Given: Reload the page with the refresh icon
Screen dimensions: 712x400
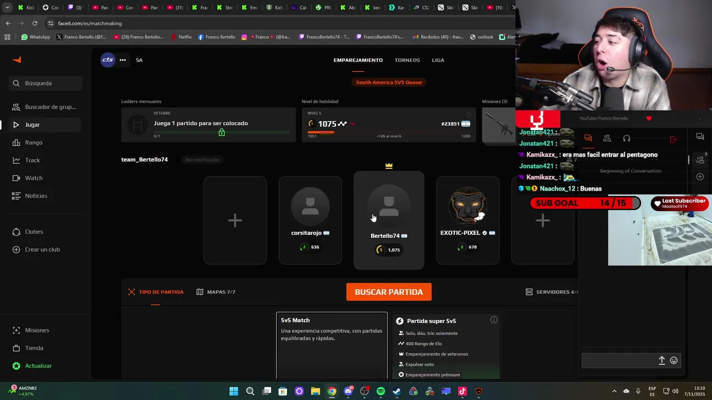Looking at the screenshot, I should click(34, 23).
